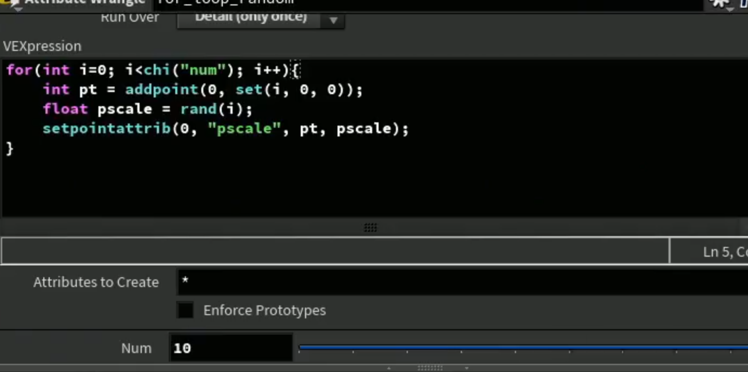
Task: Open the gear settings menu icon
Action: (719, 3)
